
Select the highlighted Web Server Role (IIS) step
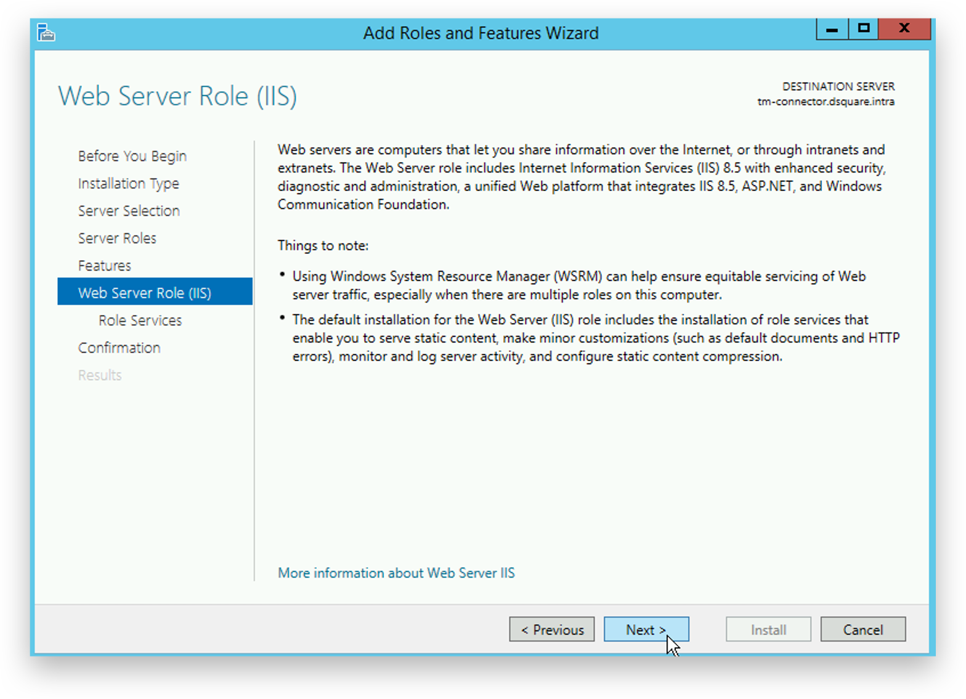click(x=145, y=293)
